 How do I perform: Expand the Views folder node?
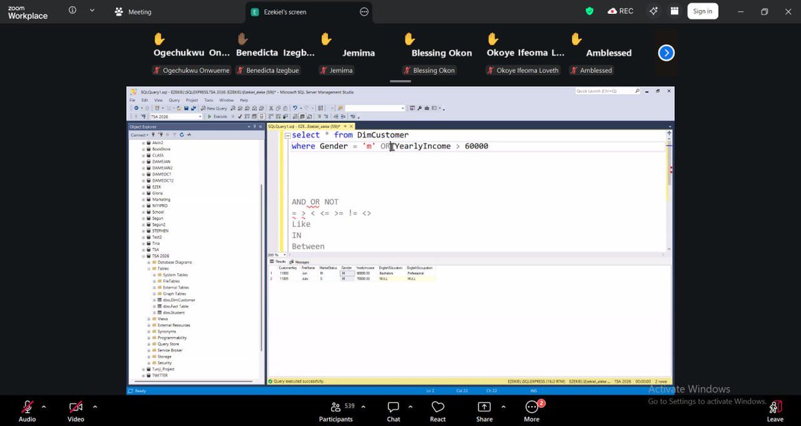coord(148,318)
